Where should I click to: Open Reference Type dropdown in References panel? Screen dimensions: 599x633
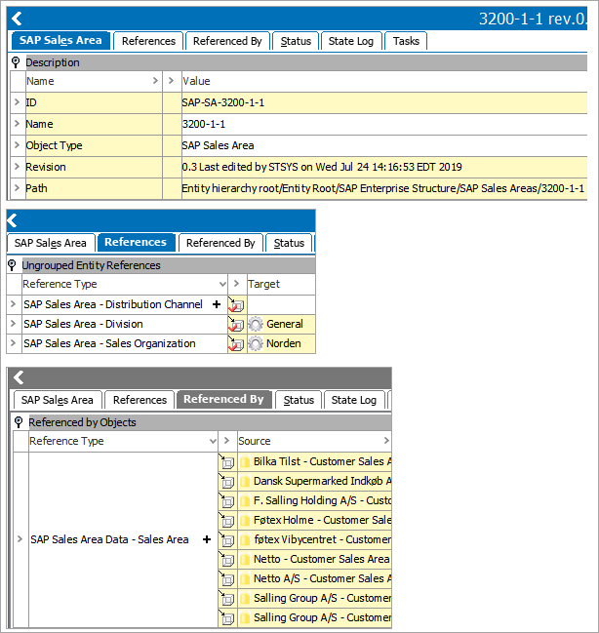222,284
